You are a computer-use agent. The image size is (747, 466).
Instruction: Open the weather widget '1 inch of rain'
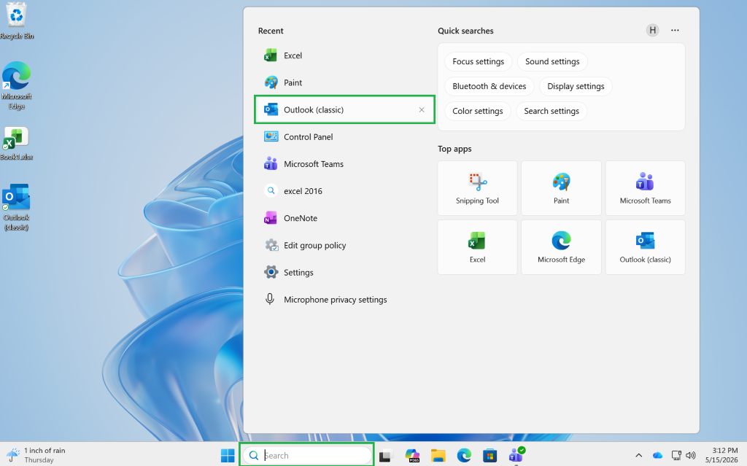pyautogui.click(x=36, y=455)
